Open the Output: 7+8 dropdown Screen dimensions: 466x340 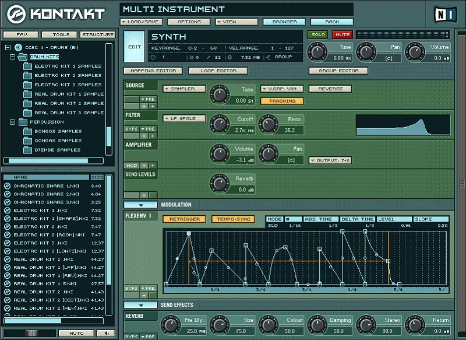click(330, 160)
